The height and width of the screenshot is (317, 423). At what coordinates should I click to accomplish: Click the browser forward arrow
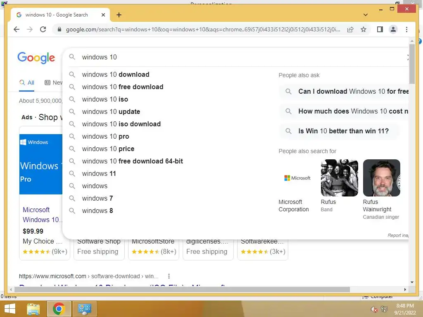click(x=30, y=29)
